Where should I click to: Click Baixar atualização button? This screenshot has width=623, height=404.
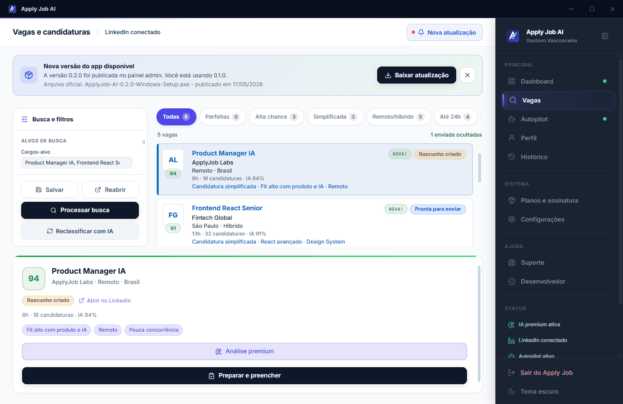tap(417, 75)
